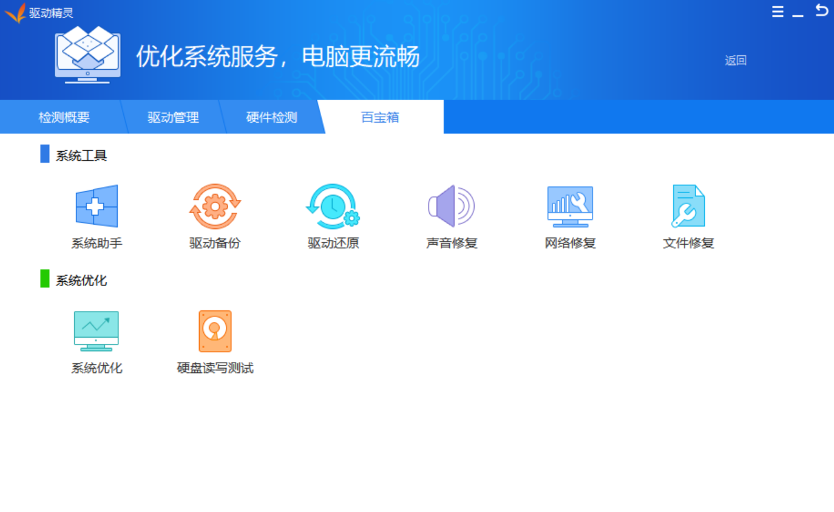
Task: Click the 文件修复 label
Action: pos(688,244)
